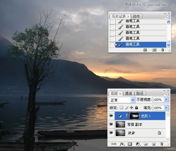The image size is (176, 151).
Task: Switch to the 动作 (Actions) tab
Action: point(137,16)
